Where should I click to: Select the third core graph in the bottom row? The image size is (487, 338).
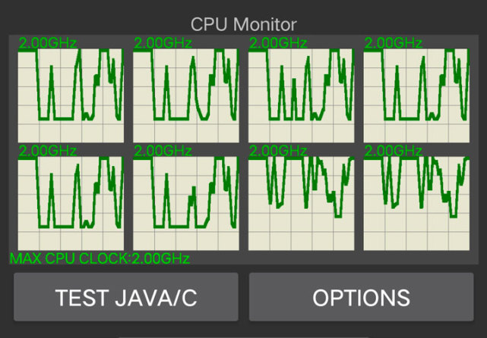(x=302, y=203)
